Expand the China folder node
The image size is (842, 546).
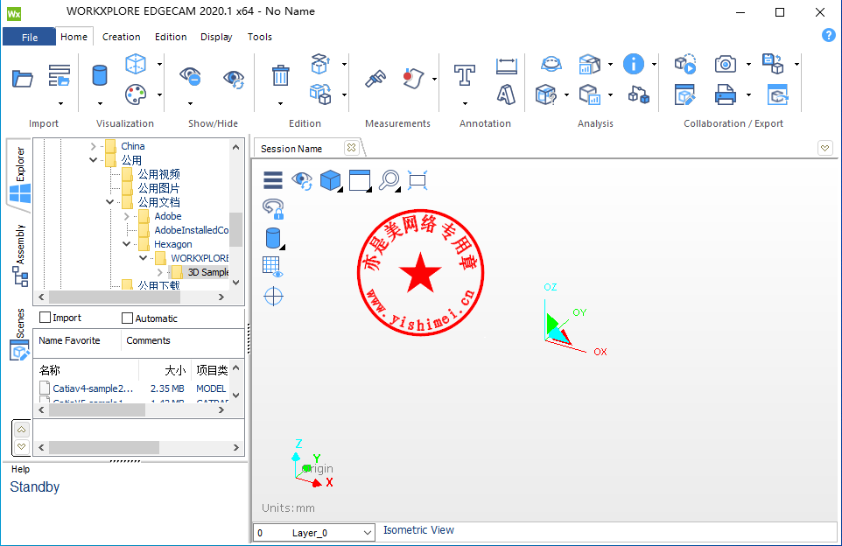[x=93, y=146]
